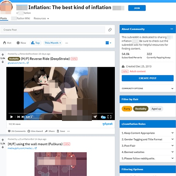
Task: Click the second post's preview thumbnail
Action: [x=60, y=164]
